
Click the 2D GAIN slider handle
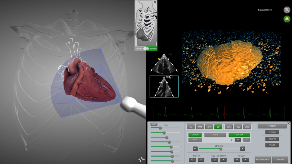(x=221, y=149)
